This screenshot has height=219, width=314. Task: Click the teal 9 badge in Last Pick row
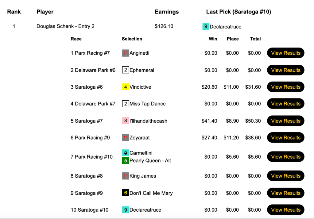206,27
